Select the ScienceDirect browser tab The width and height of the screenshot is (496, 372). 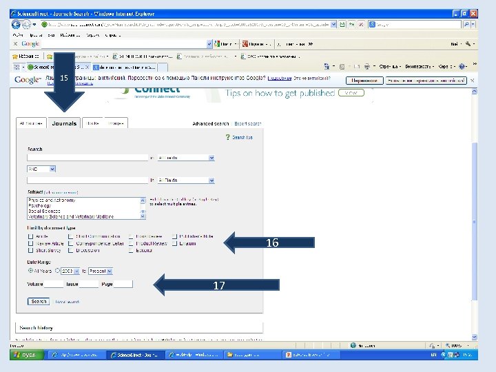(59, 67)
